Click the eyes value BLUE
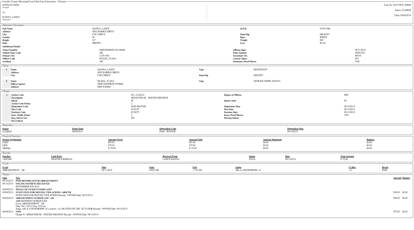 pos(323,43)
